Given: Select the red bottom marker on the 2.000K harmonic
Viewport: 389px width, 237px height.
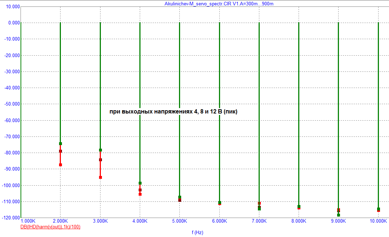Looking at the screenshot, I should (x=61, y=165).
